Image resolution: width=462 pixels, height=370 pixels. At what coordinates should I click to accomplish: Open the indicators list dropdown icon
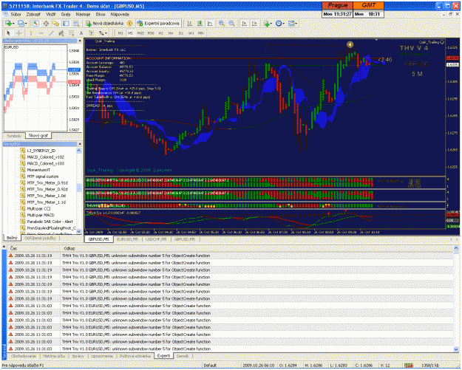coord(266,23)
